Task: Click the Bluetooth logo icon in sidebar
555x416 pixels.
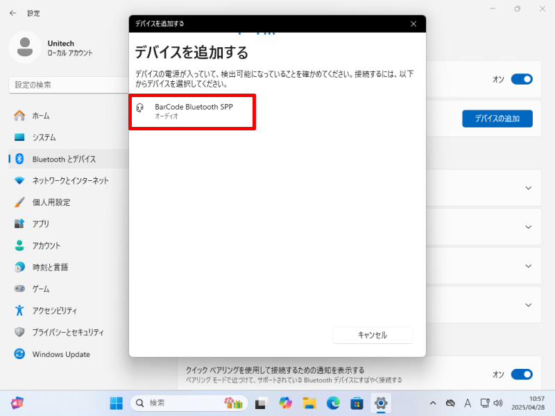Action: point(19,159)
